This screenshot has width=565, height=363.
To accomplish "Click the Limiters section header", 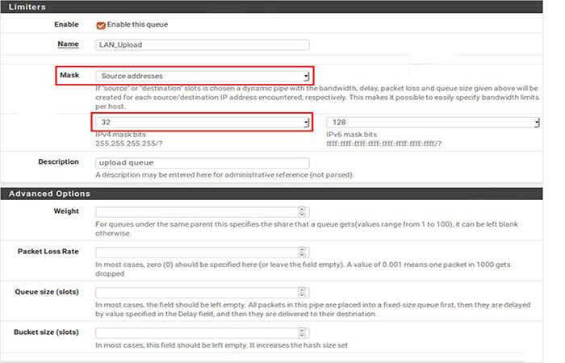I will pyautogui.click(x=271, y=6).
